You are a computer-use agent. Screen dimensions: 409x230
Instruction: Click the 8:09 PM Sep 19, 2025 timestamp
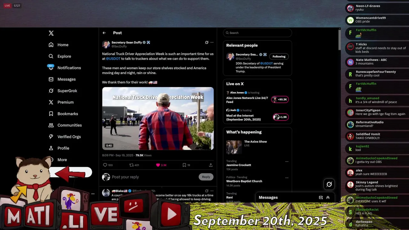tap(118, 155)
